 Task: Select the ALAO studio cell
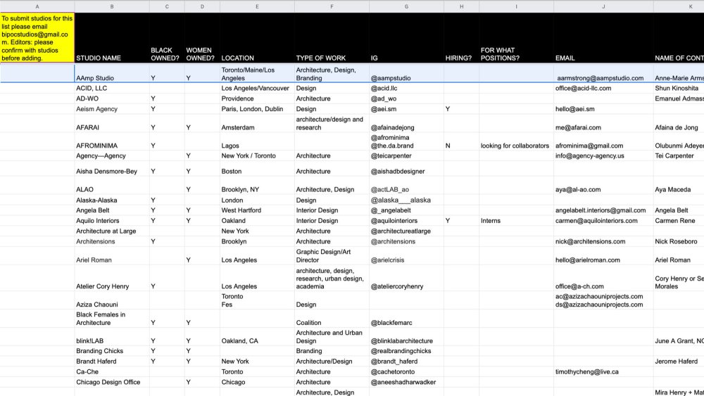click(x=112, y=186)
